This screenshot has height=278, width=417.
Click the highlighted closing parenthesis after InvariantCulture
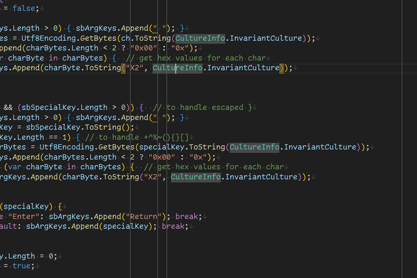click(281, 68)
